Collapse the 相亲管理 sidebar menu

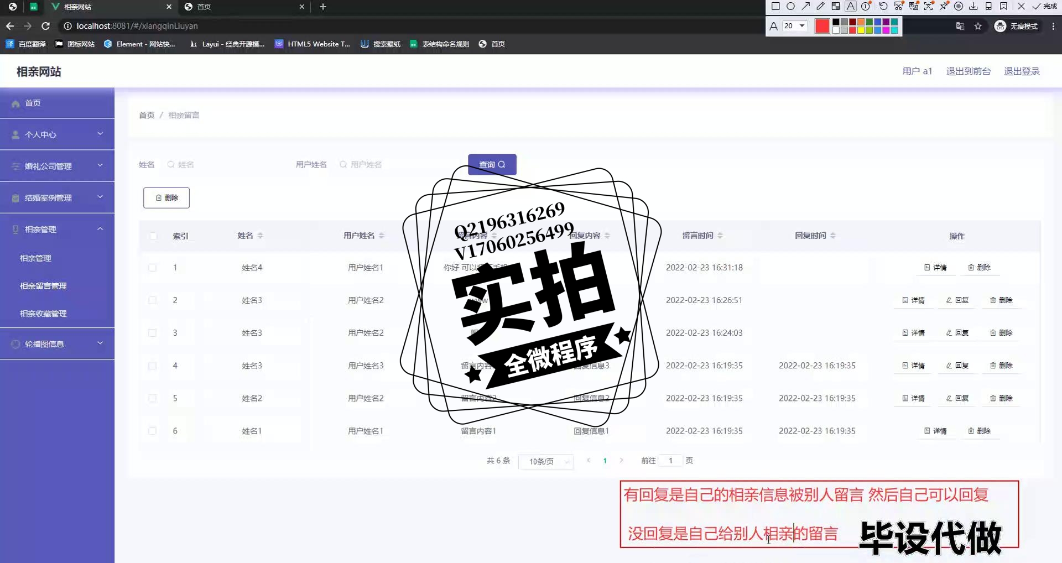[57, 229]
